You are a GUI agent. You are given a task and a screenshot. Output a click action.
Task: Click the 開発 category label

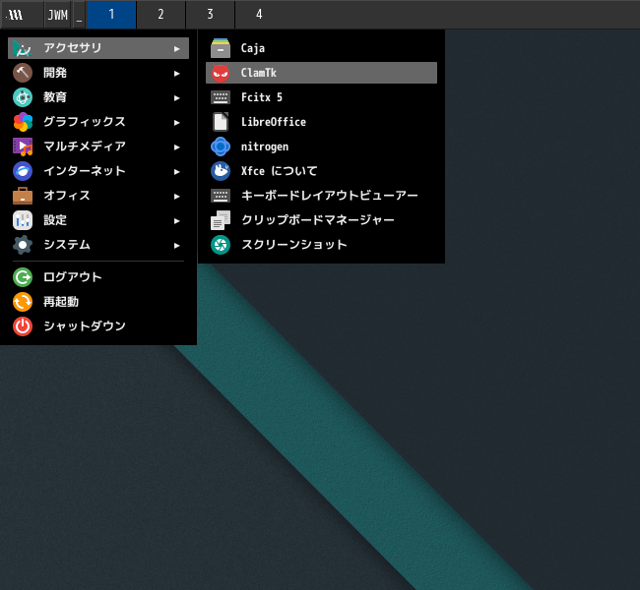[55, 73]
